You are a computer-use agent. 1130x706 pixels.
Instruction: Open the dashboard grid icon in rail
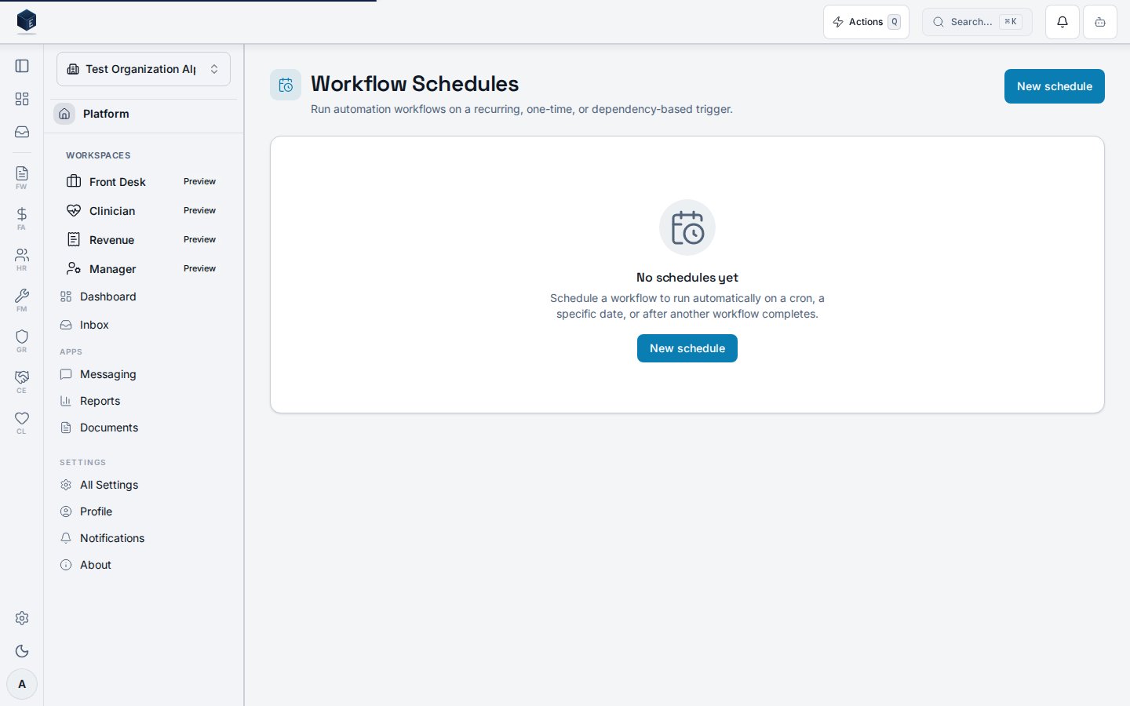[x=22, y=99]
